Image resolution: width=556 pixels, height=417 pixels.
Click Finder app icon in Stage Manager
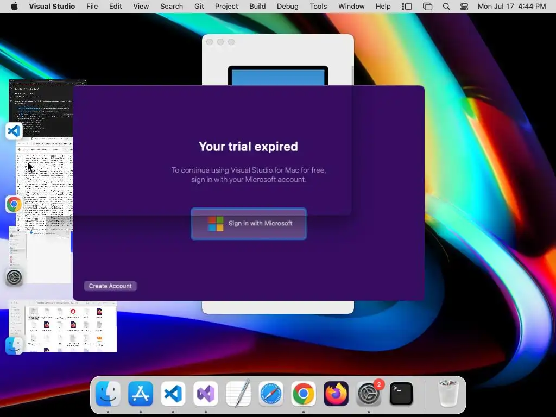point(14,346)
